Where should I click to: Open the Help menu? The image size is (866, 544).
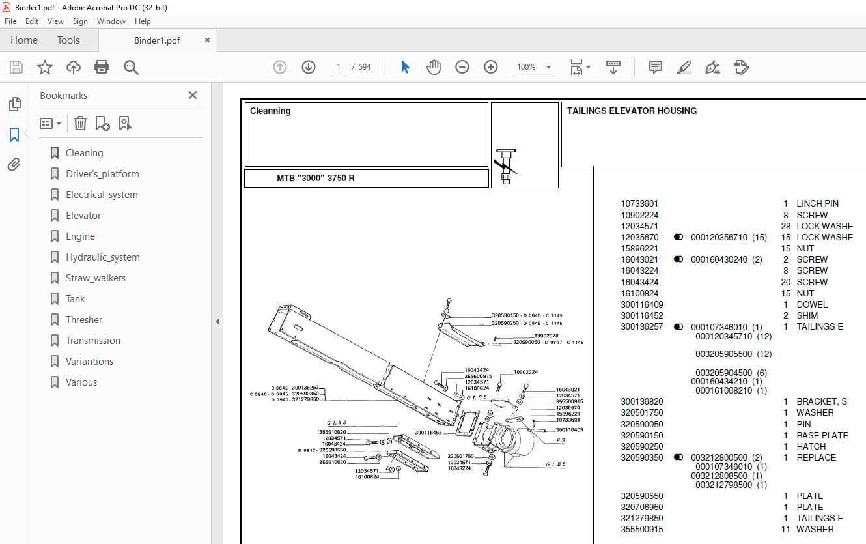(x=143, y=21)
